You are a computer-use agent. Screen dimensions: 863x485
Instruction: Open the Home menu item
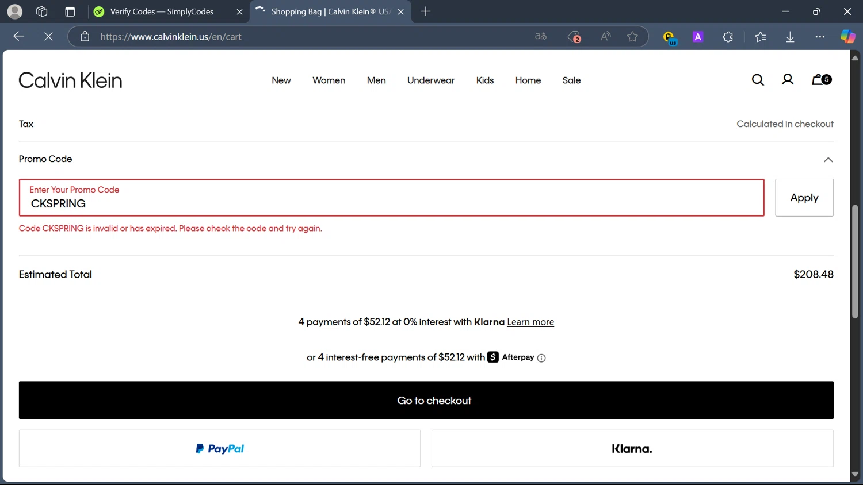coord(528,80)
